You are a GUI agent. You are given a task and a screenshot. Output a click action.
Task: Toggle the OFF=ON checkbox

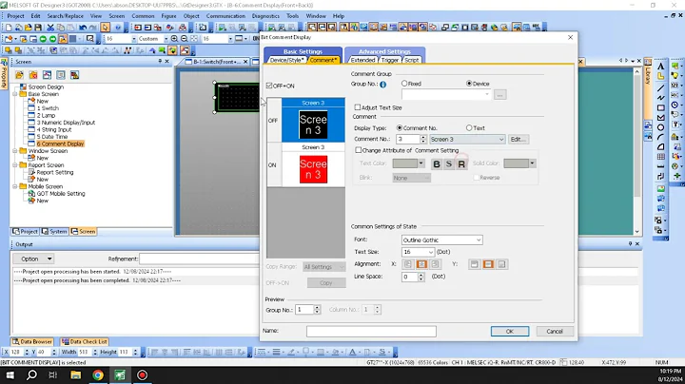click(269, 86)
